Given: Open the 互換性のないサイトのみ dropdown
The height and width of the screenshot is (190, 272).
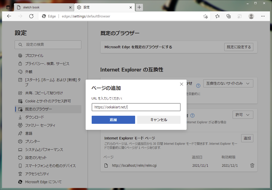Looking at the screenshot, I should pos(228,83).
